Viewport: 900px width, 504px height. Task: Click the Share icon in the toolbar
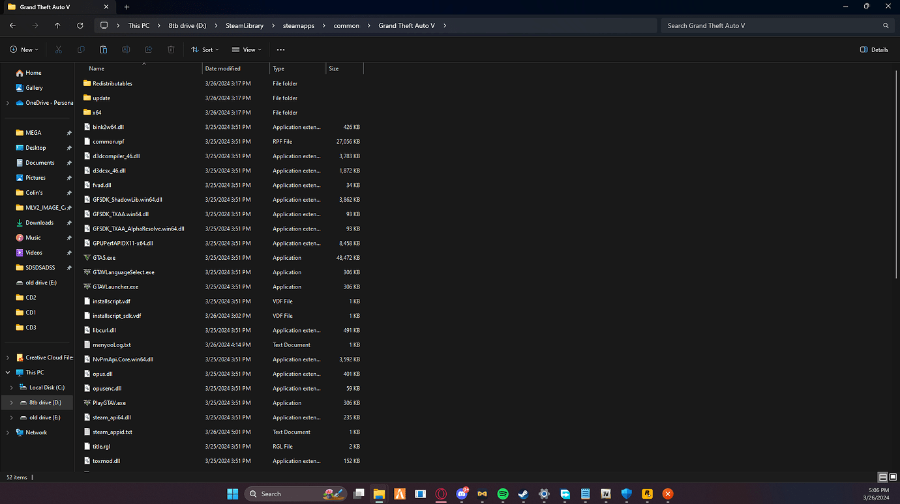click(148, 49)
